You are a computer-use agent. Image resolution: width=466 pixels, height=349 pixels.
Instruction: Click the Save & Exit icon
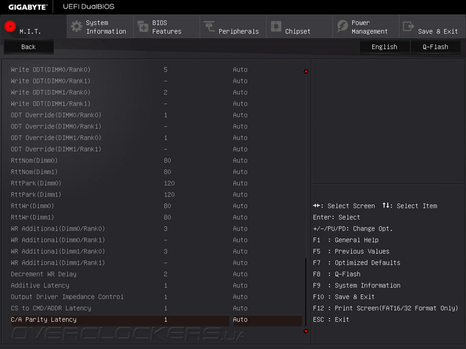(408, 26)
